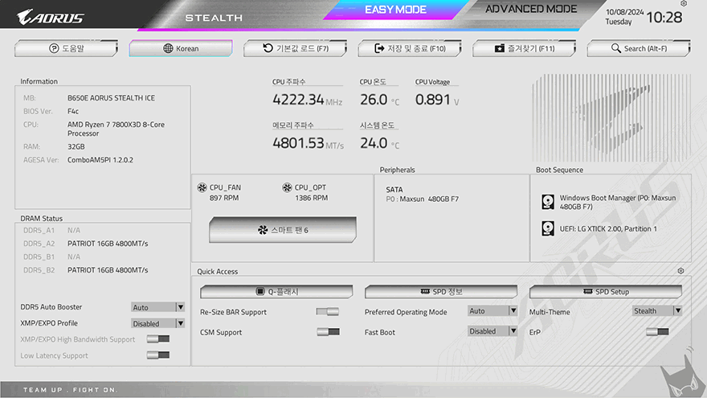Image resolution: width=707 pixels, height=398 pixels.
Task: Click the DDR5_A2 PATRIOT 16GB row
Action: click(86, 243)
